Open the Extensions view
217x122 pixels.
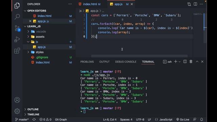point(17,50)
